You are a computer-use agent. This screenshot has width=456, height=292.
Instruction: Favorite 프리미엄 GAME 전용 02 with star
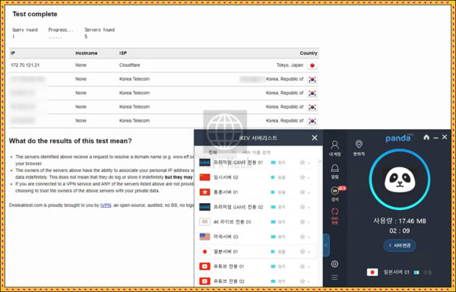(x=302, y=207)
